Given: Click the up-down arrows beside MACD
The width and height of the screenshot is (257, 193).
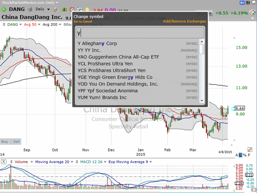Looking at the screenshot, I should [x=77, y=162].
